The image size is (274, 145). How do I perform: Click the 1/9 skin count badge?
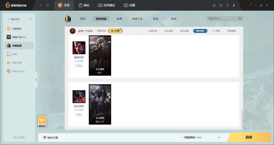[x=79, y=115]
